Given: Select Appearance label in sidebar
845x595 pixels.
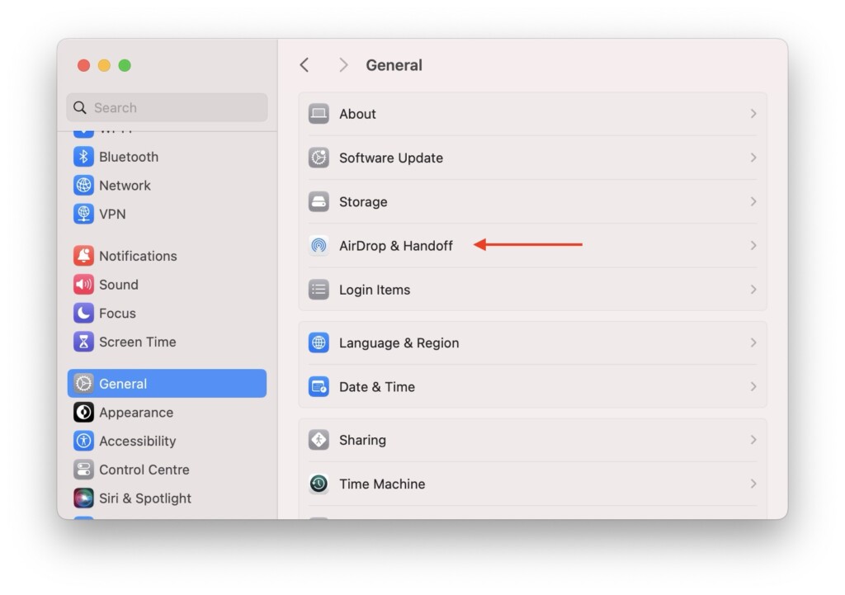Looking at the screenshot, I should pyautogui.click(x=136, y=413).
